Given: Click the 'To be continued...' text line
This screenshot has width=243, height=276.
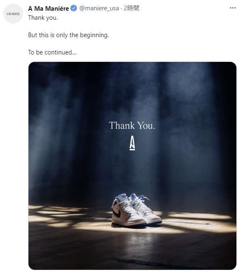Looking at the screenshot, I should point(52,52).
